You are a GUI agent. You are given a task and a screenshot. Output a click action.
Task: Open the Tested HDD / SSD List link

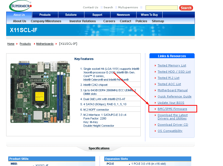click(x=174, y=72)
